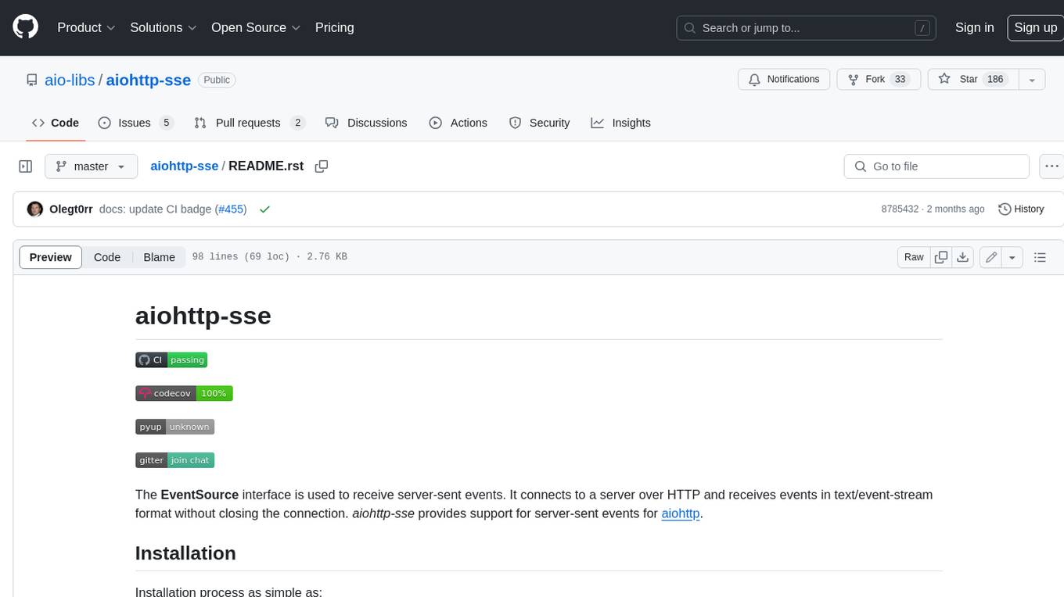The width and height of the screenshot is (1064, 597).
Task: Copy the README.rst file path
Action: pyautogui.click(x=321, y=166)
